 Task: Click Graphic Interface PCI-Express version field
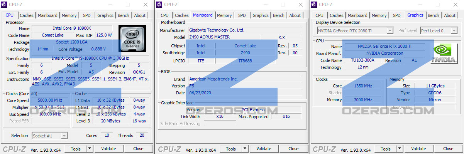click(253, 110)
